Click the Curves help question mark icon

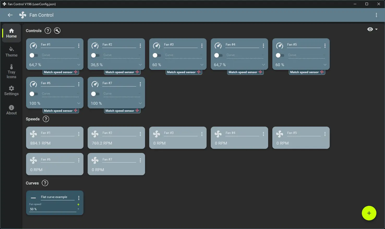click(x=45, y=183)
